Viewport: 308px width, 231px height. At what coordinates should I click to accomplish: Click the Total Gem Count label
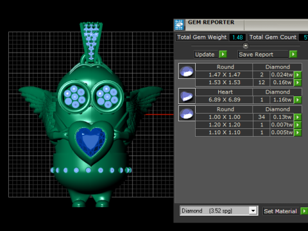tap(273, 37)
